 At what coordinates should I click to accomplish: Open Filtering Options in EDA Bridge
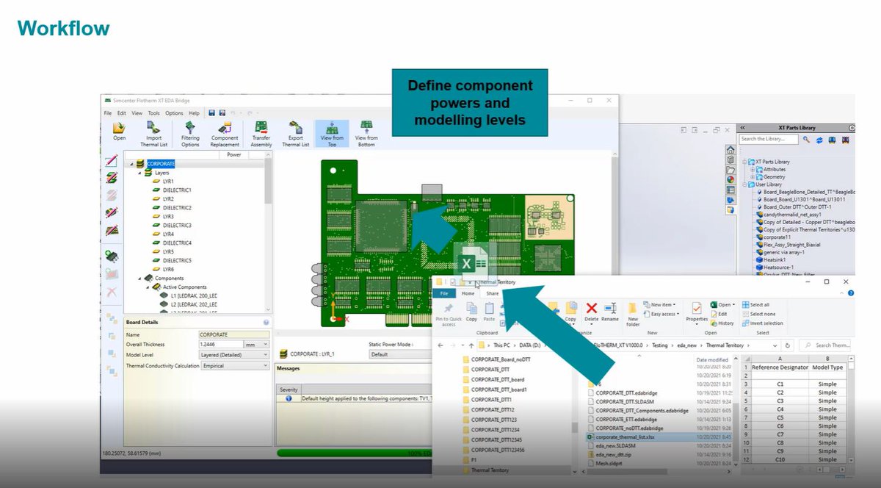[190, 128]
